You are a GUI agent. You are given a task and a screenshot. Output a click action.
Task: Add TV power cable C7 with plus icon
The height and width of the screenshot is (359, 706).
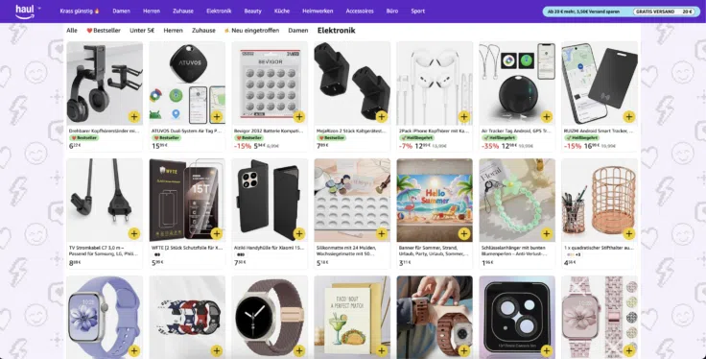133,233
